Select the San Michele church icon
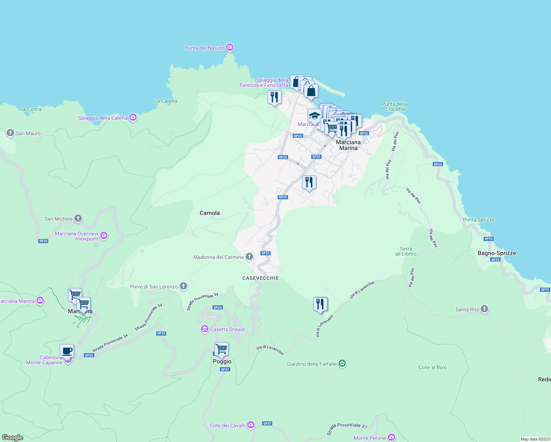 coord(78,218)
